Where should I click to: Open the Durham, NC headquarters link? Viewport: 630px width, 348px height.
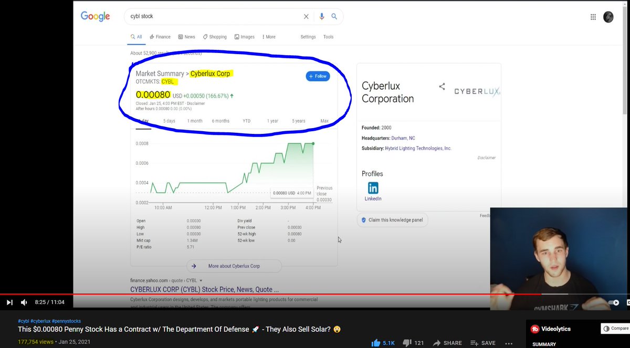pos(403,138)
